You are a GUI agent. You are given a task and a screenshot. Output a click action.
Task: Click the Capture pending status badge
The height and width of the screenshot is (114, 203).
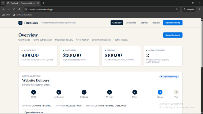point(169,77)
